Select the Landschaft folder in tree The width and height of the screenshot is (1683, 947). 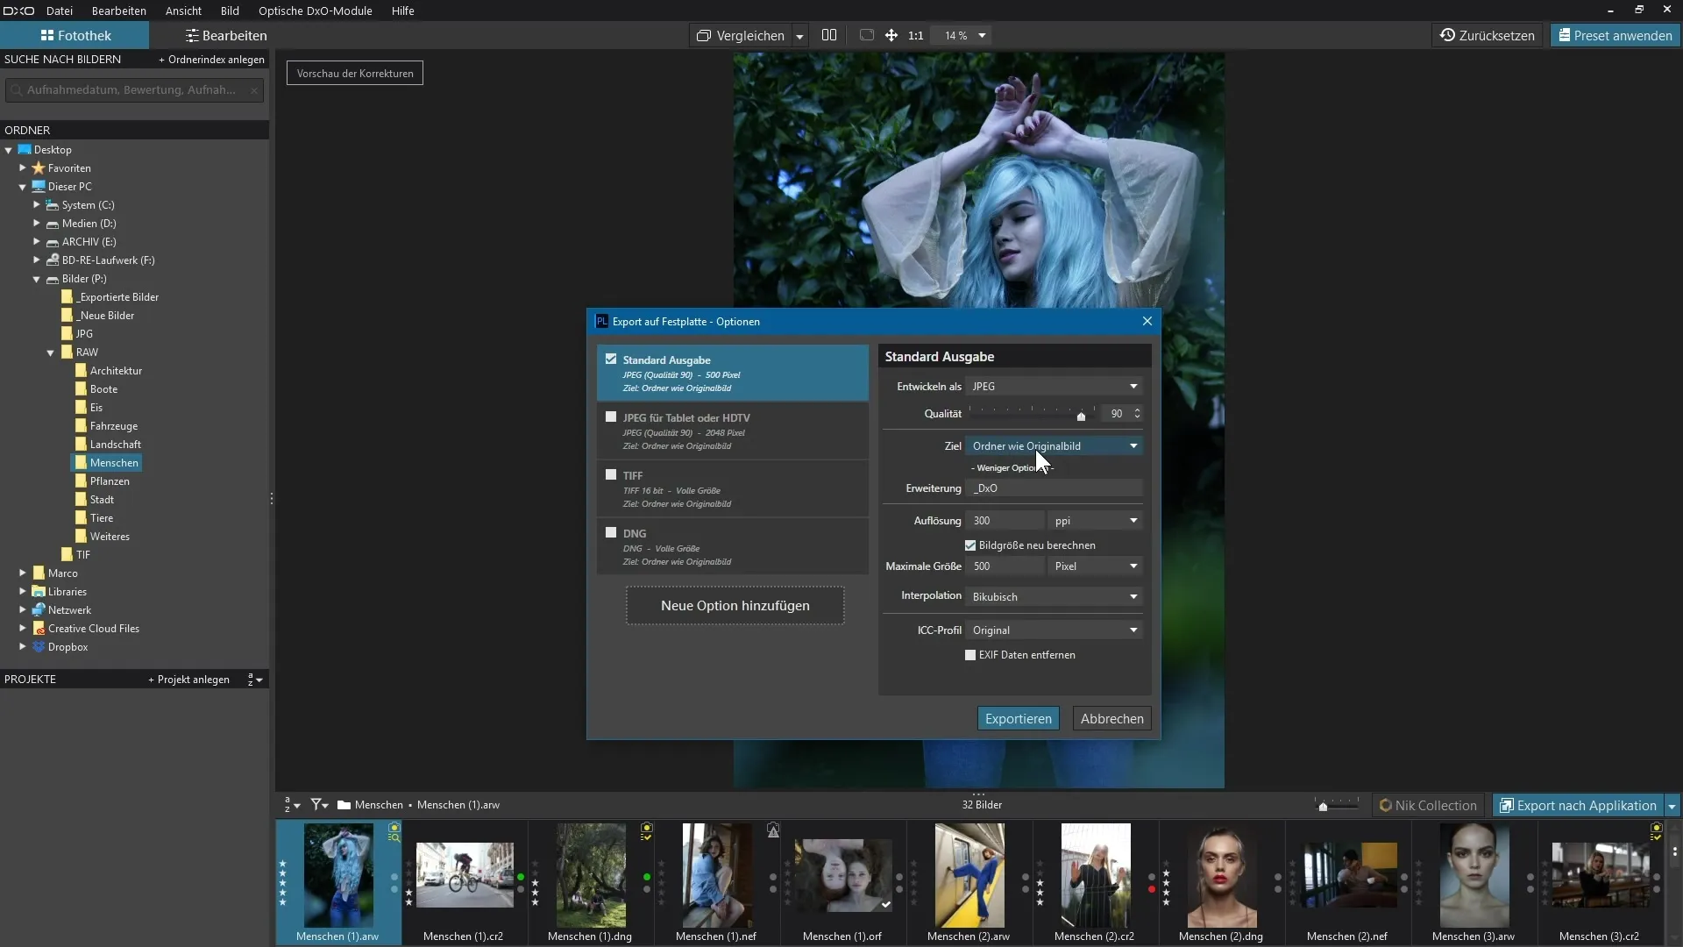pos(115,445)
